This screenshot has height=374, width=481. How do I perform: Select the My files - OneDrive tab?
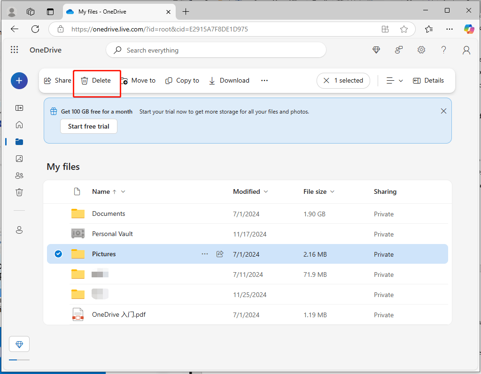point(119,12)
